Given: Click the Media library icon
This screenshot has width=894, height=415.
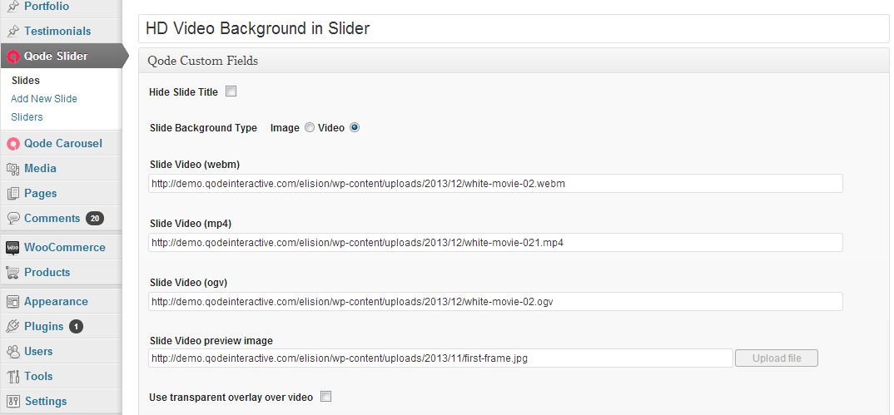Looking at the screenshot, I should tap(13, 168).
